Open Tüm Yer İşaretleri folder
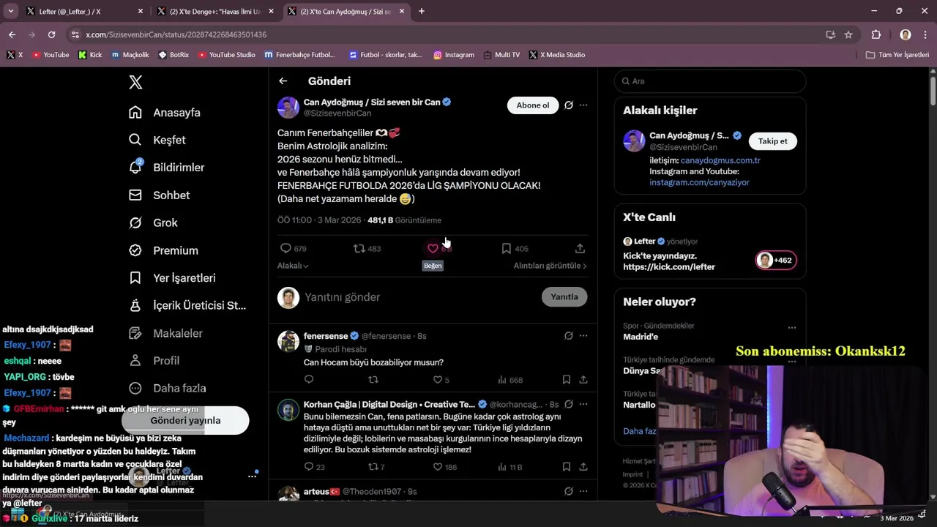The height and width of the screenshot is (527, 937). pos(897,55)
